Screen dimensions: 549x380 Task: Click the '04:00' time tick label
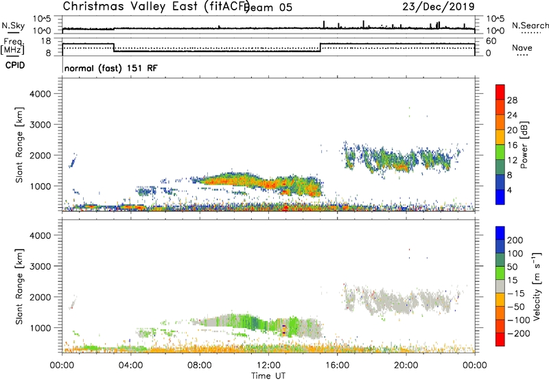(131, 366)
